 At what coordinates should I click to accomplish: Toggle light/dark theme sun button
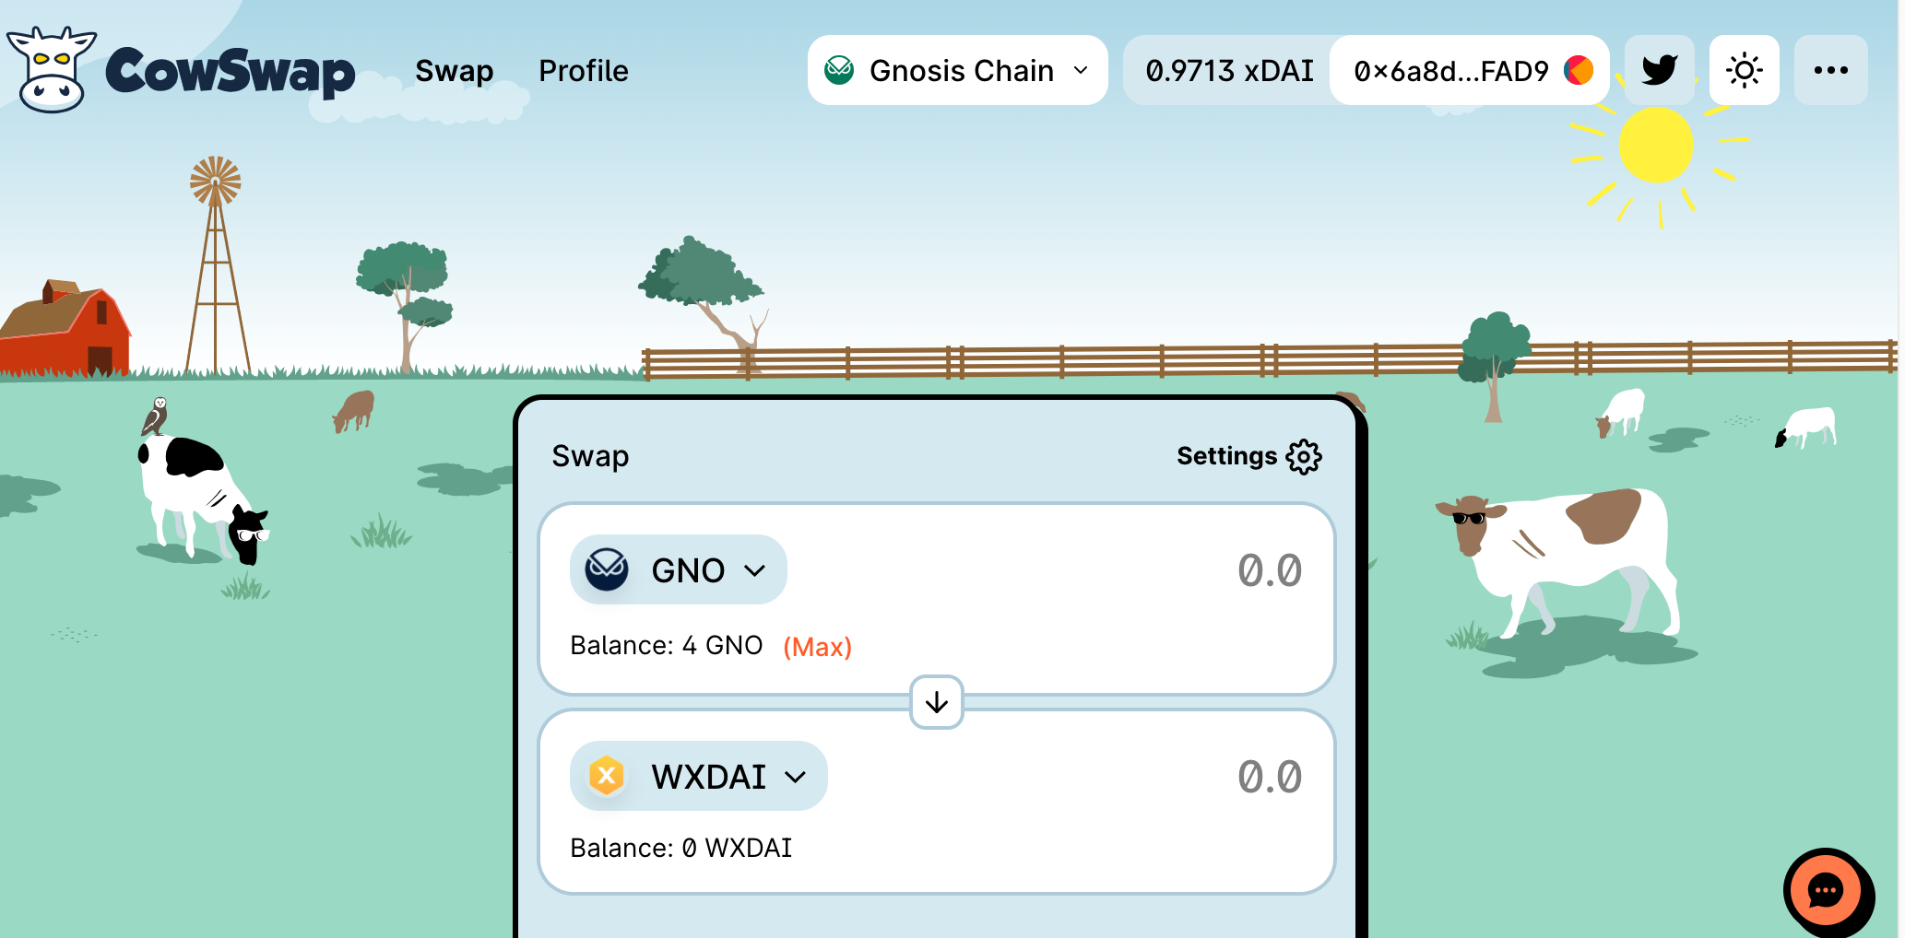click(x=1745, y=70)
